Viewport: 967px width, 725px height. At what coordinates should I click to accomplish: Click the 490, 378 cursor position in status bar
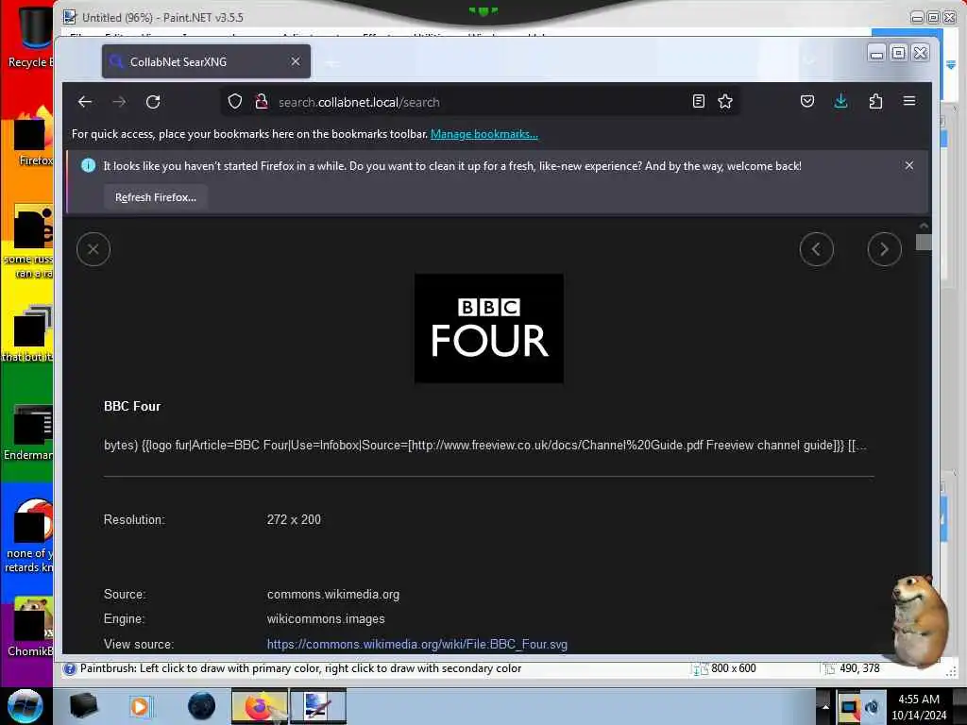[859, 668]
